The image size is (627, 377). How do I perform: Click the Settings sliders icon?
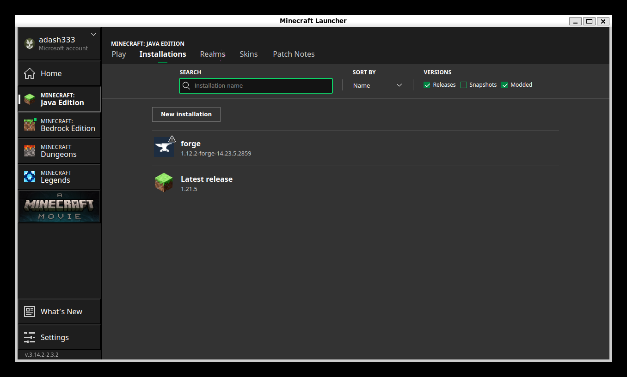click(30, 337)
